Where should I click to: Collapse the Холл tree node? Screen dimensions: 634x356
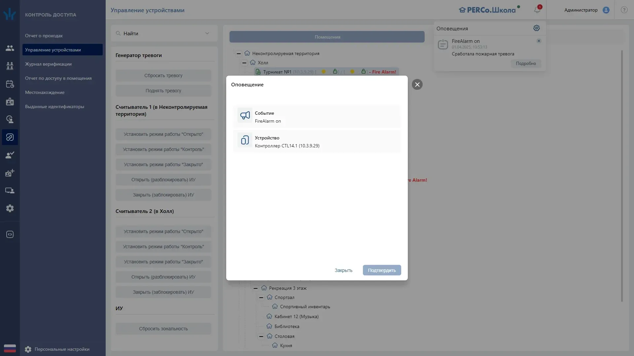(x=244, y=63)
